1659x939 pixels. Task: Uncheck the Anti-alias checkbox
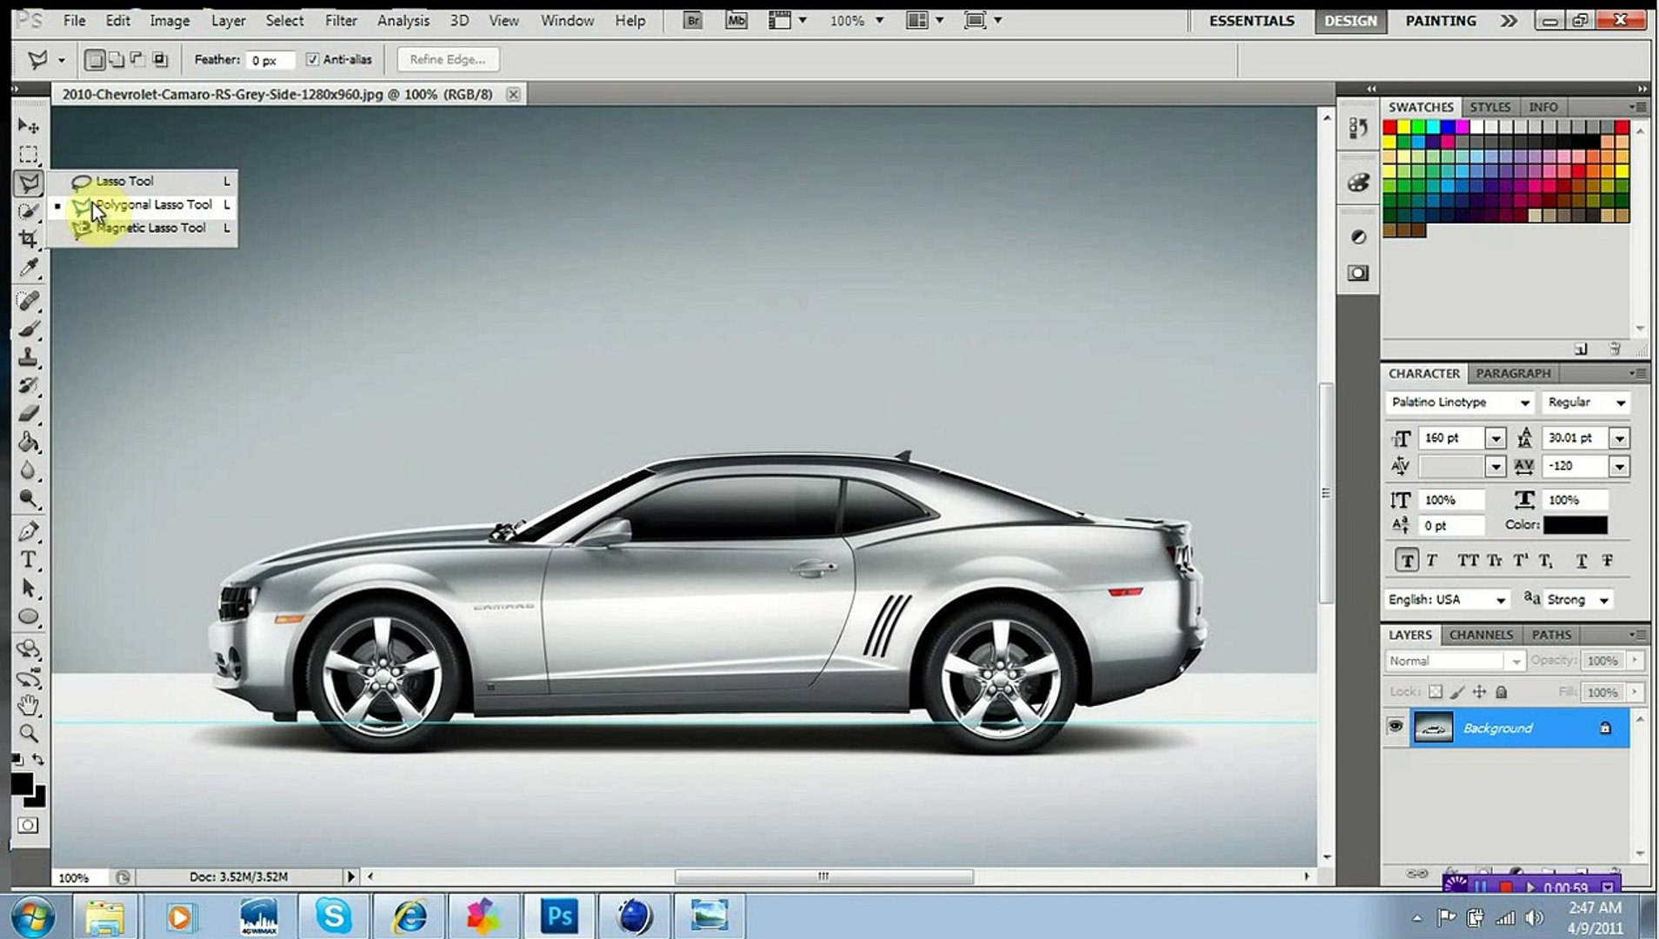312,60
